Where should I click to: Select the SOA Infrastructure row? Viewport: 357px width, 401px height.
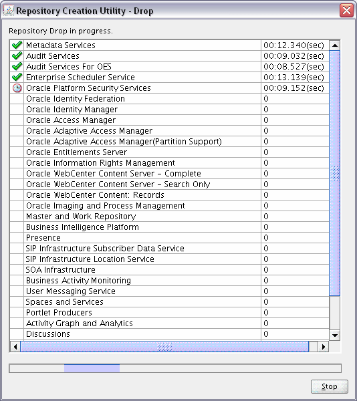click(169, 270)
